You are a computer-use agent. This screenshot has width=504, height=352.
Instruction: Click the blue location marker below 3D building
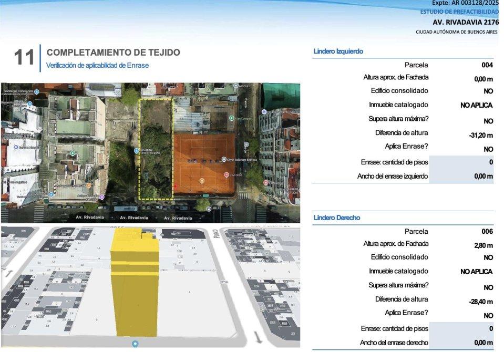pyautogui.click(x=135, y=344)
